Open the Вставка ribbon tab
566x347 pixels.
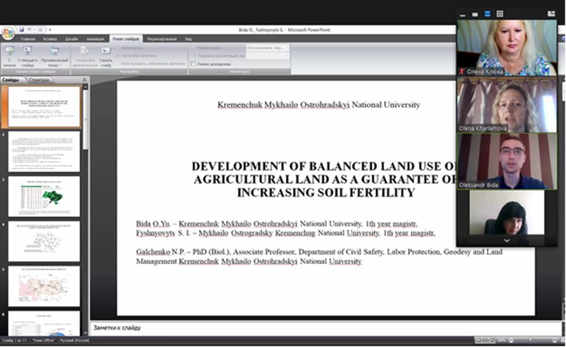point(50,38)
